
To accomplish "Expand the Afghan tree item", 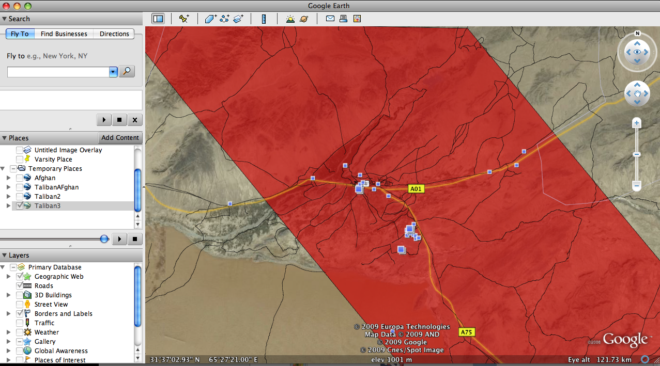I will pos(8,178).
